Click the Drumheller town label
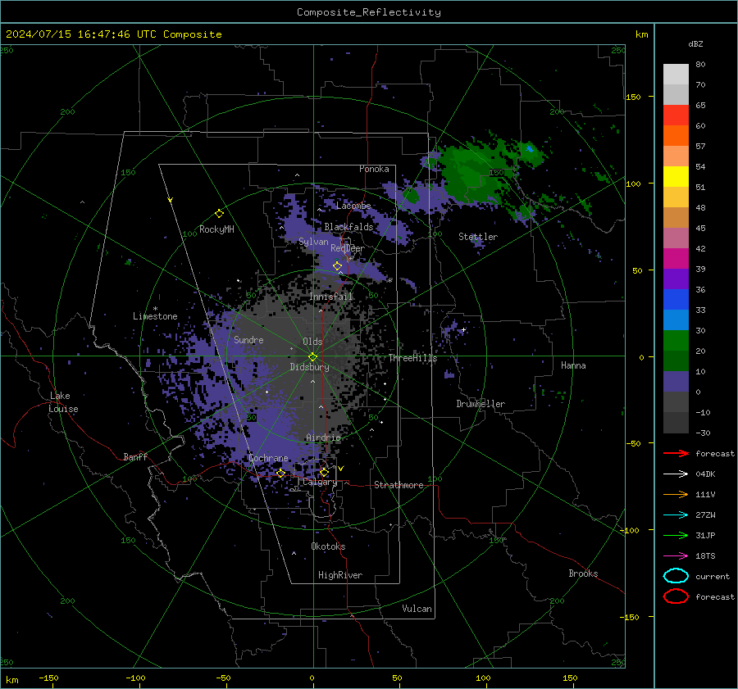Image resolution: width=738 pixels, height=689 pixels. [481, 404]
